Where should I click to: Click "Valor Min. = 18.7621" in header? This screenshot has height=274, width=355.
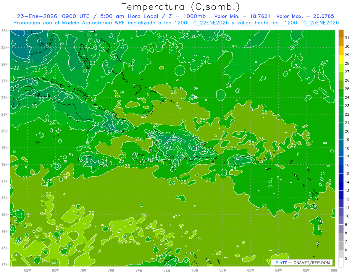click(x=242, y=17)
